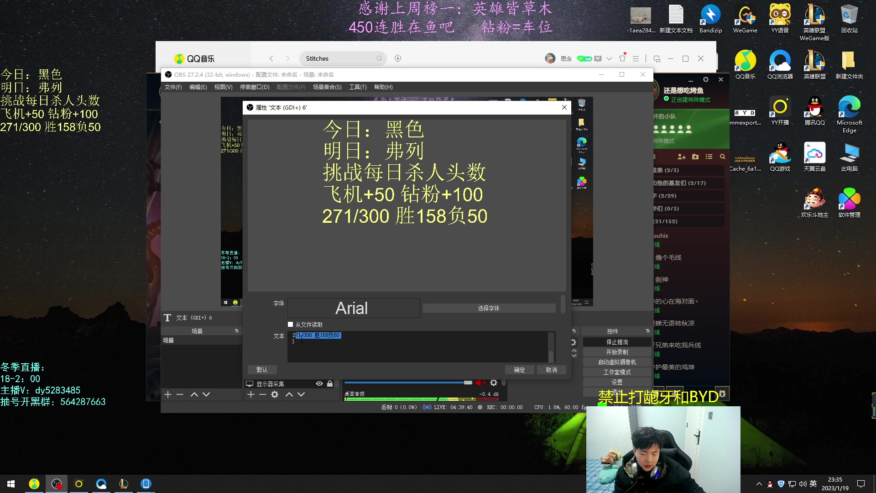Viewport: 876px width, 493px height.
Task: Click the song recognition microphone icon in QQ音乐
Action: point(397,58)
